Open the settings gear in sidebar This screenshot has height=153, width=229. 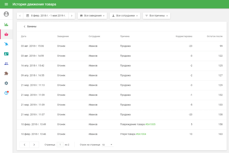click(x=6, y=83)
